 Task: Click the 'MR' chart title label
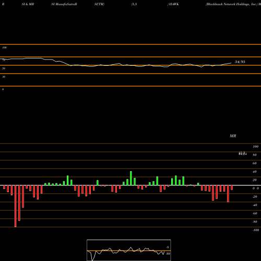233,136
